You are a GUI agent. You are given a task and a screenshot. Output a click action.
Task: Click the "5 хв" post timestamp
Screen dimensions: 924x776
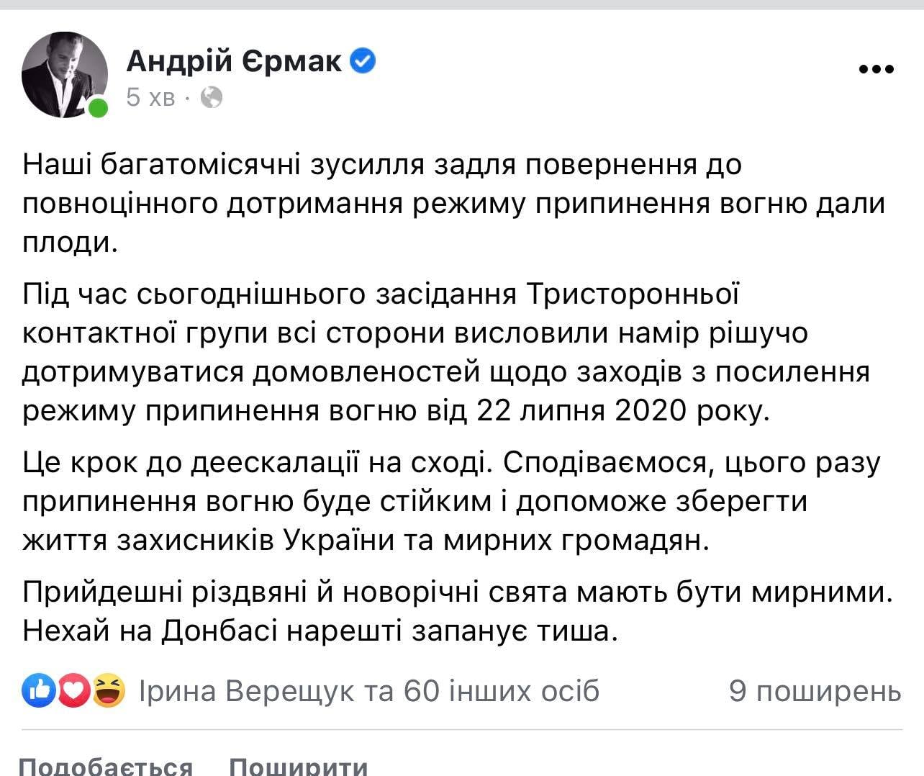(150, 96)
